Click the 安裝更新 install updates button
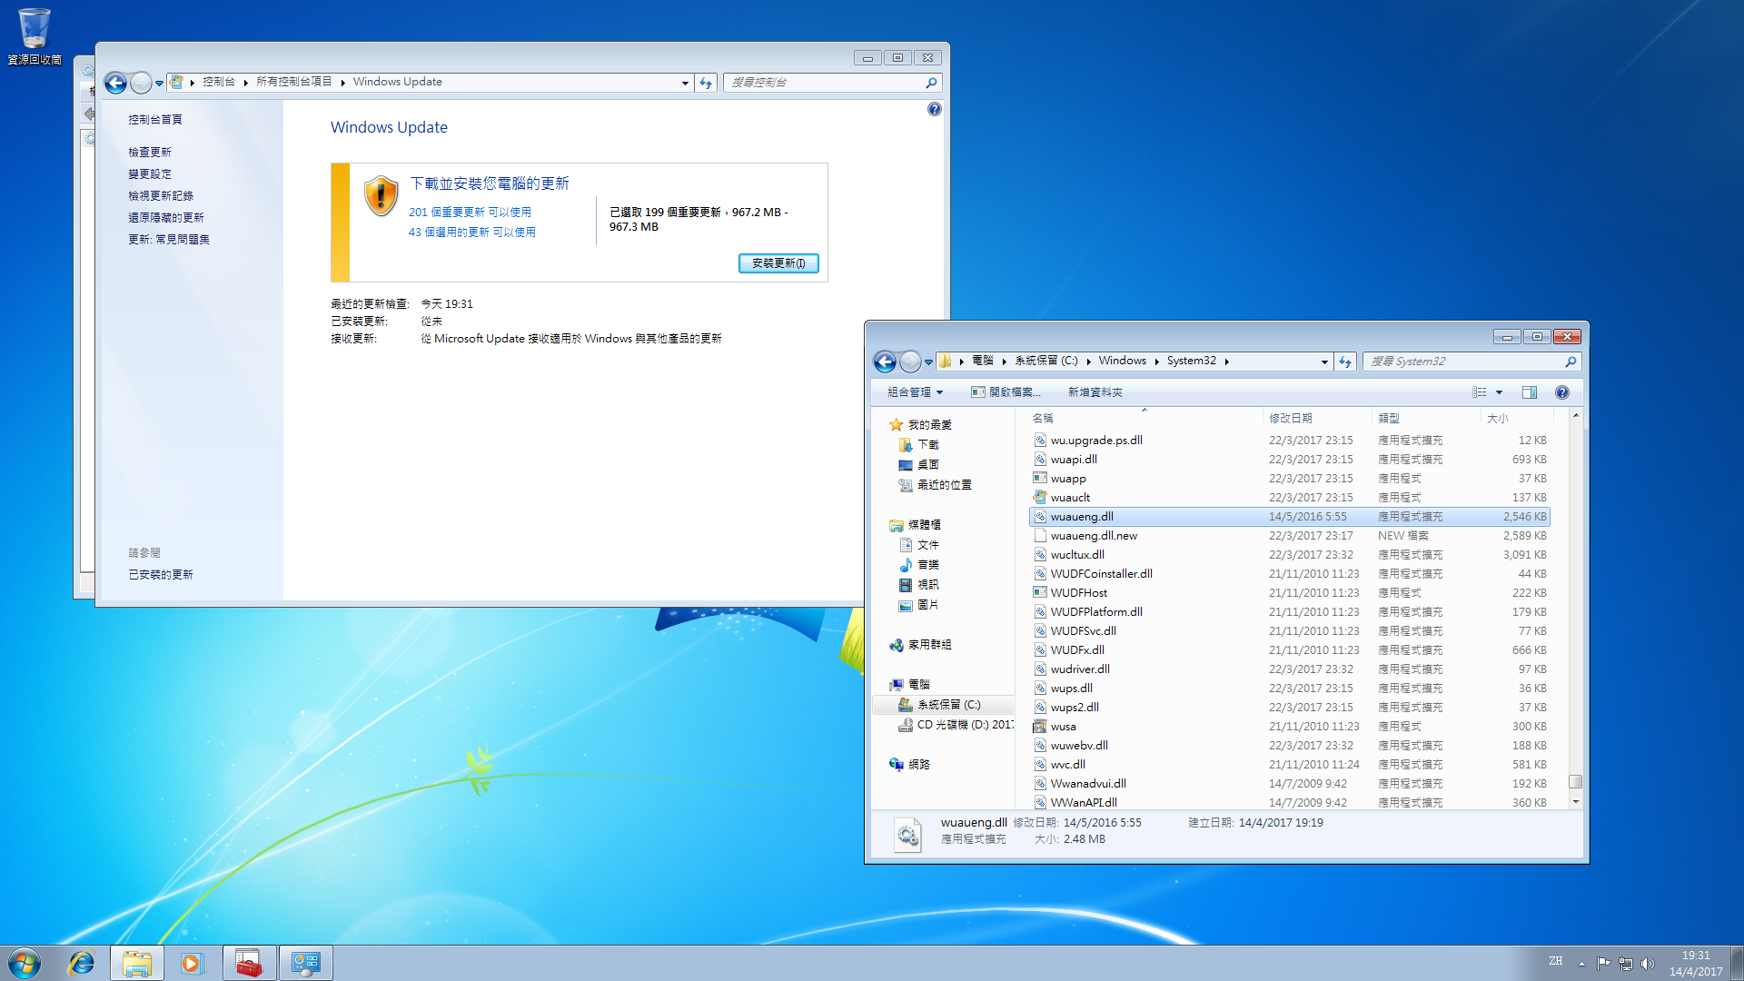 click(778, 263)
